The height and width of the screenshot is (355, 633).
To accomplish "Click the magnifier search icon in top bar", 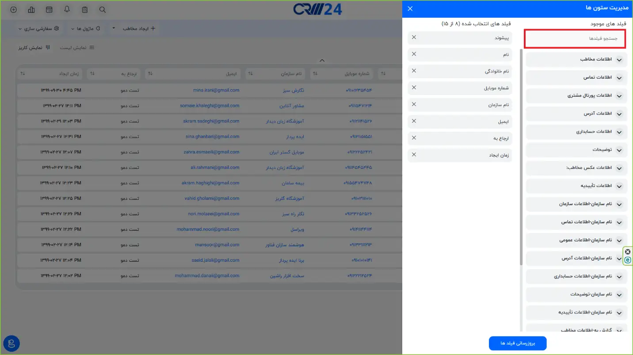I will (103, 9).
